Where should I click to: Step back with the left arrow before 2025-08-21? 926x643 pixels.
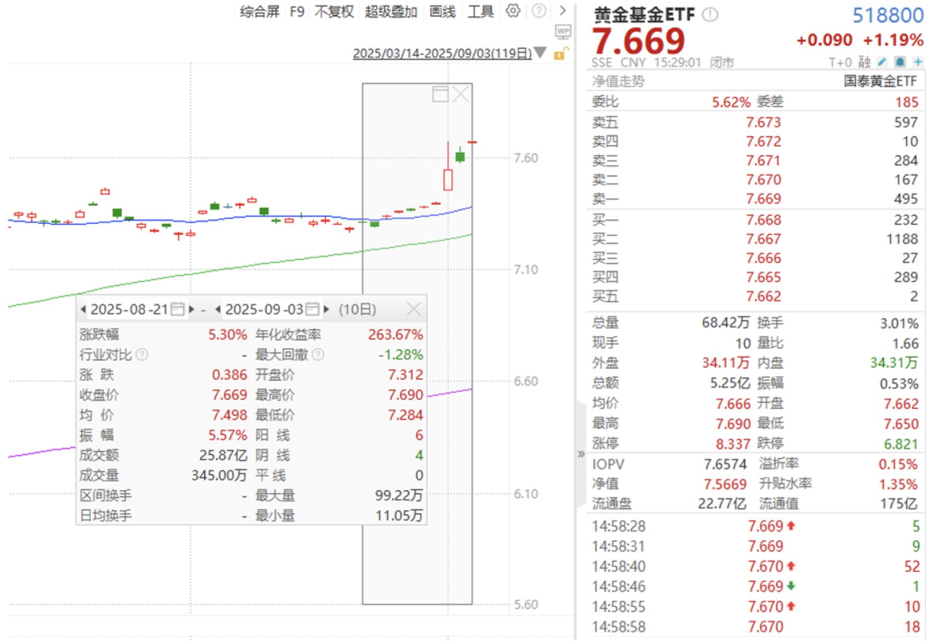coord(82,308)
